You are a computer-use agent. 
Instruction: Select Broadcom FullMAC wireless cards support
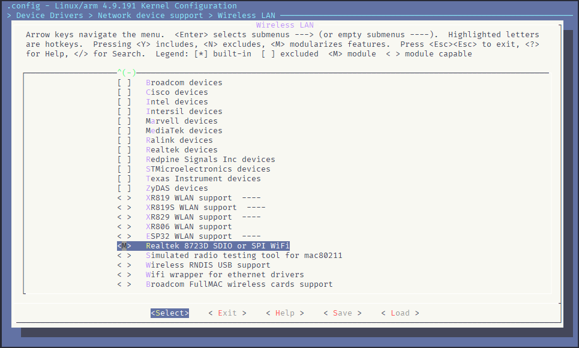[239, 284]
